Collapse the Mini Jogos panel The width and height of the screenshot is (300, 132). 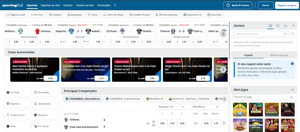pos(292,90)
